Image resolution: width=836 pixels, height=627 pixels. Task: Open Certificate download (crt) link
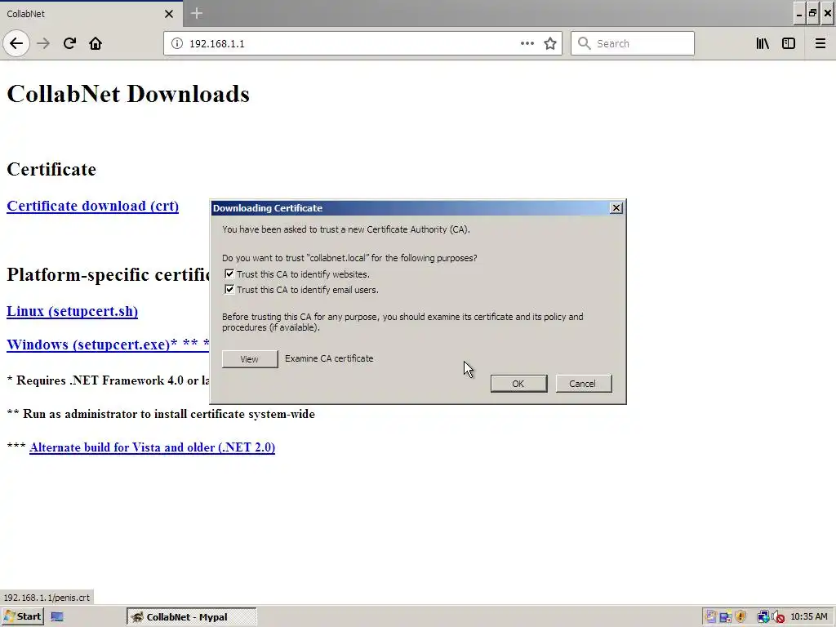(93, 206)
